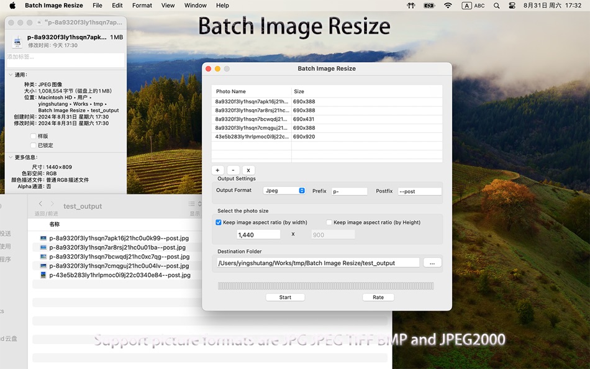Enable Keep image aspect ratio (by Height)
The height and width of the screenshot is (369, 590).
tap(328, 222)
